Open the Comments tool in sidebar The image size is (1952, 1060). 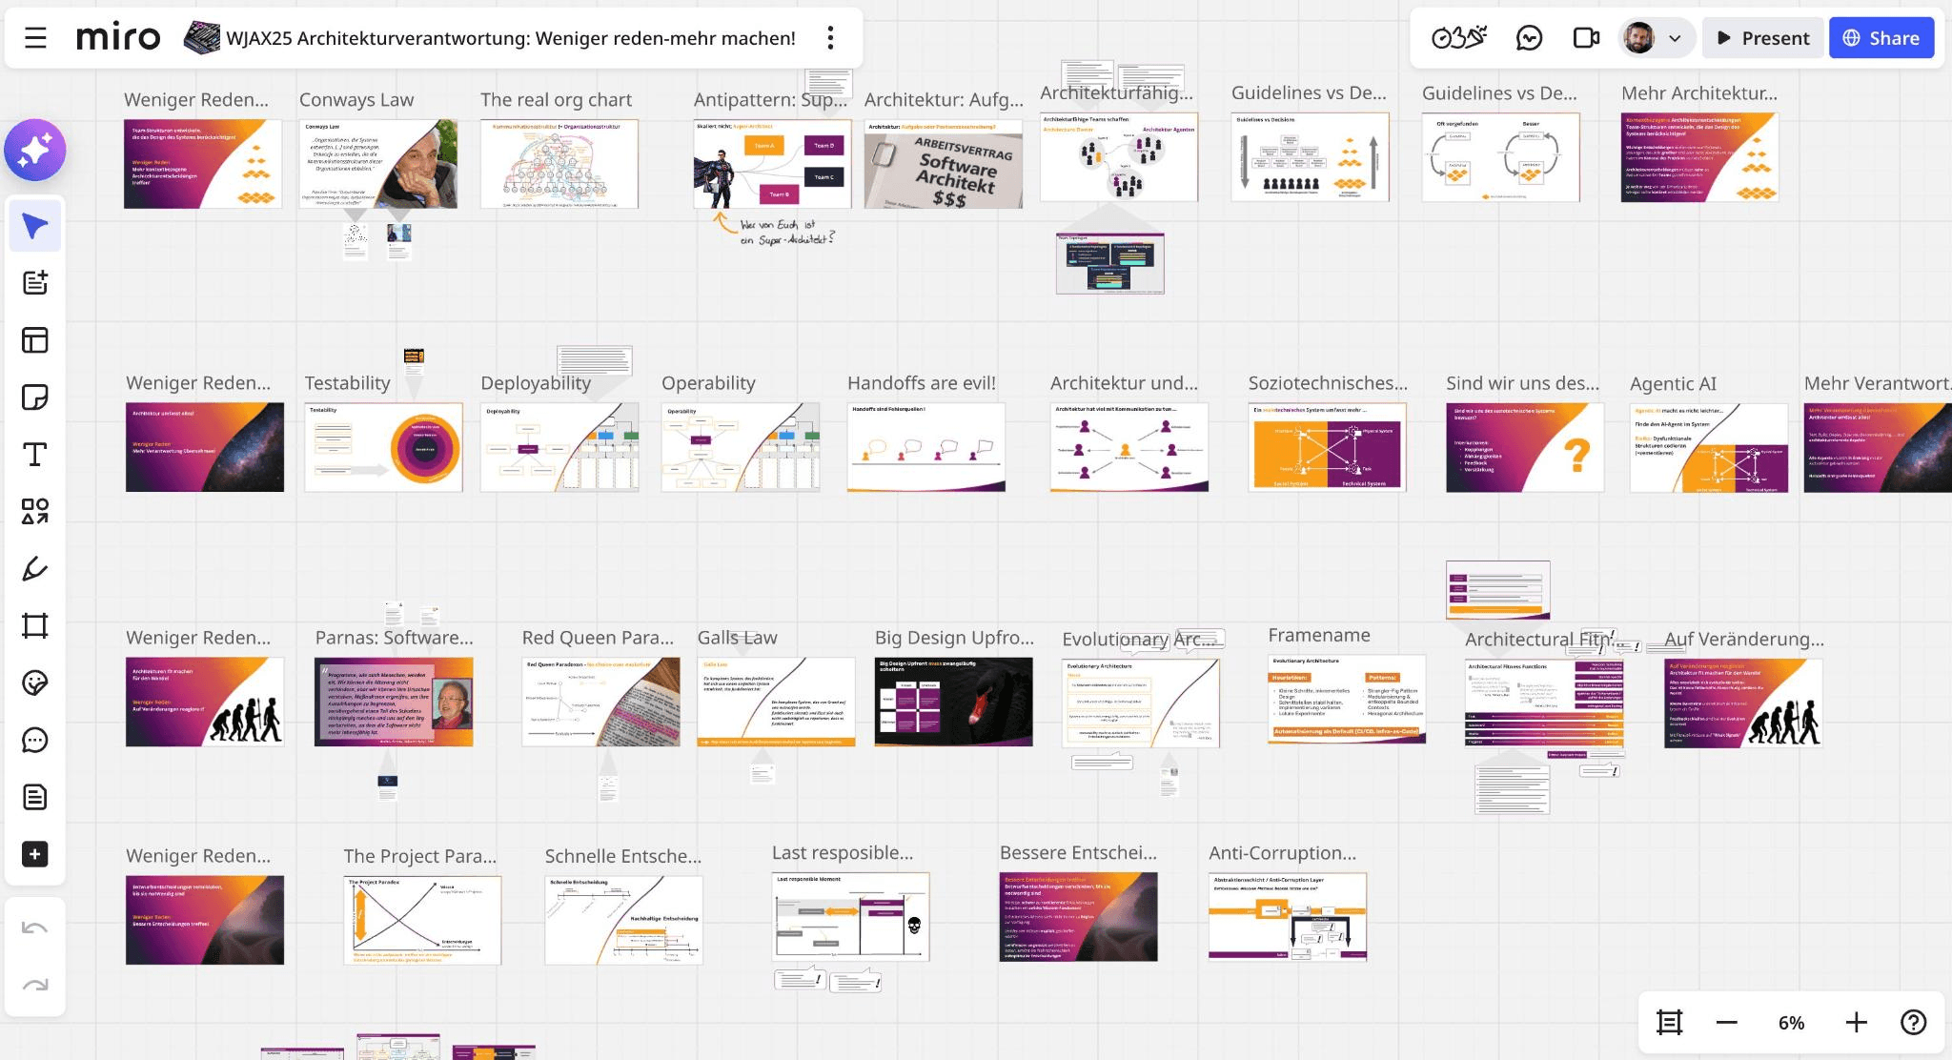coord(35,741)
